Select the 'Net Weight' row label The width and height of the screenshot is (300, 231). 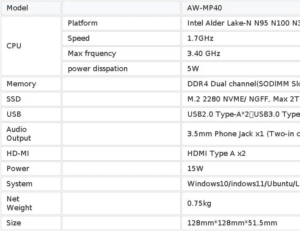coord(19,203)
